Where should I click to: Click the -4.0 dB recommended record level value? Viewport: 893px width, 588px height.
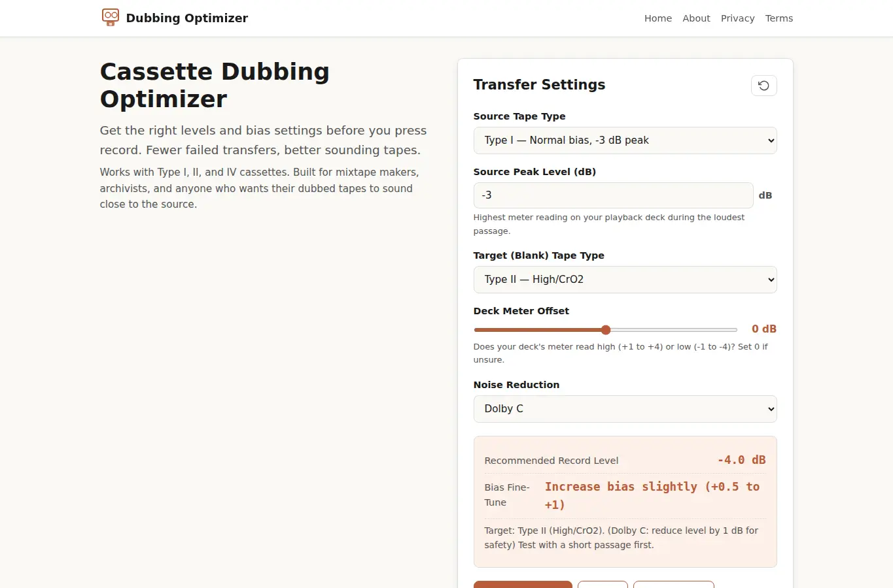coord(741,460)
